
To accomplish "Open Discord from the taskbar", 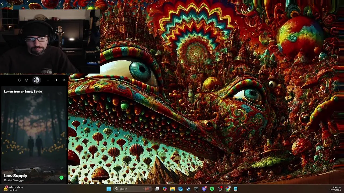I will (x=204, y=189).
